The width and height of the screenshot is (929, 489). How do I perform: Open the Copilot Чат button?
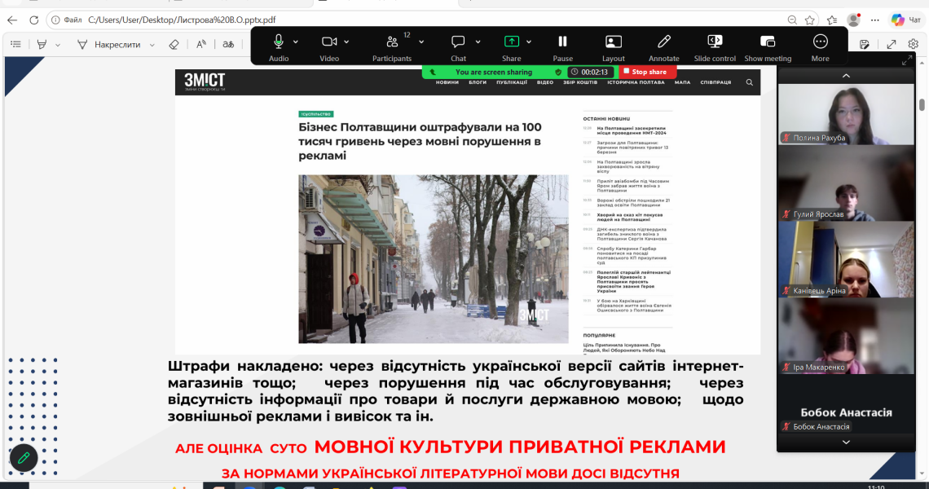click(906, 20)
